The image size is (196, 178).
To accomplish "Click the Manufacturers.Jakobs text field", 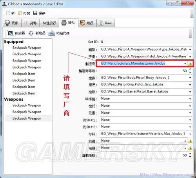I will (x=142, y=64).
